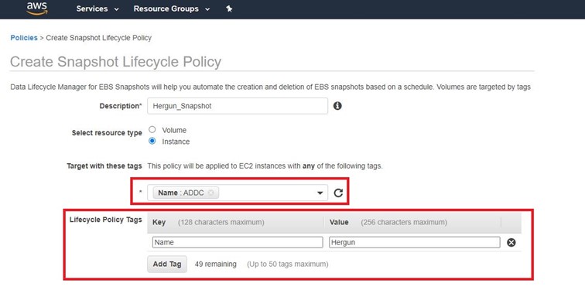
Task: Click the AWS logo home icon
Action: pos(37,9)
